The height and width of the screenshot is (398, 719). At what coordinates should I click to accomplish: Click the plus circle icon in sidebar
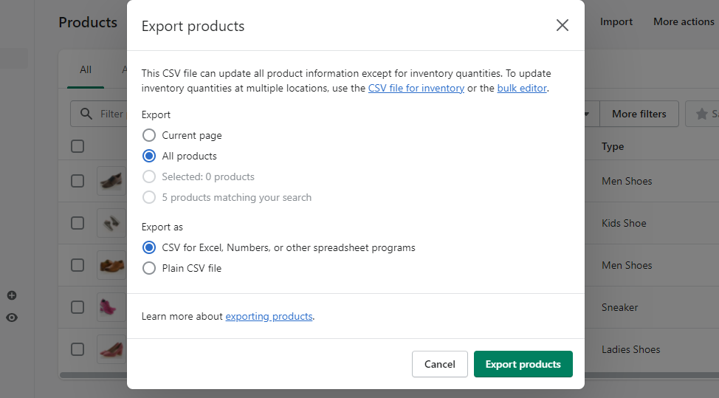point(12,295)
